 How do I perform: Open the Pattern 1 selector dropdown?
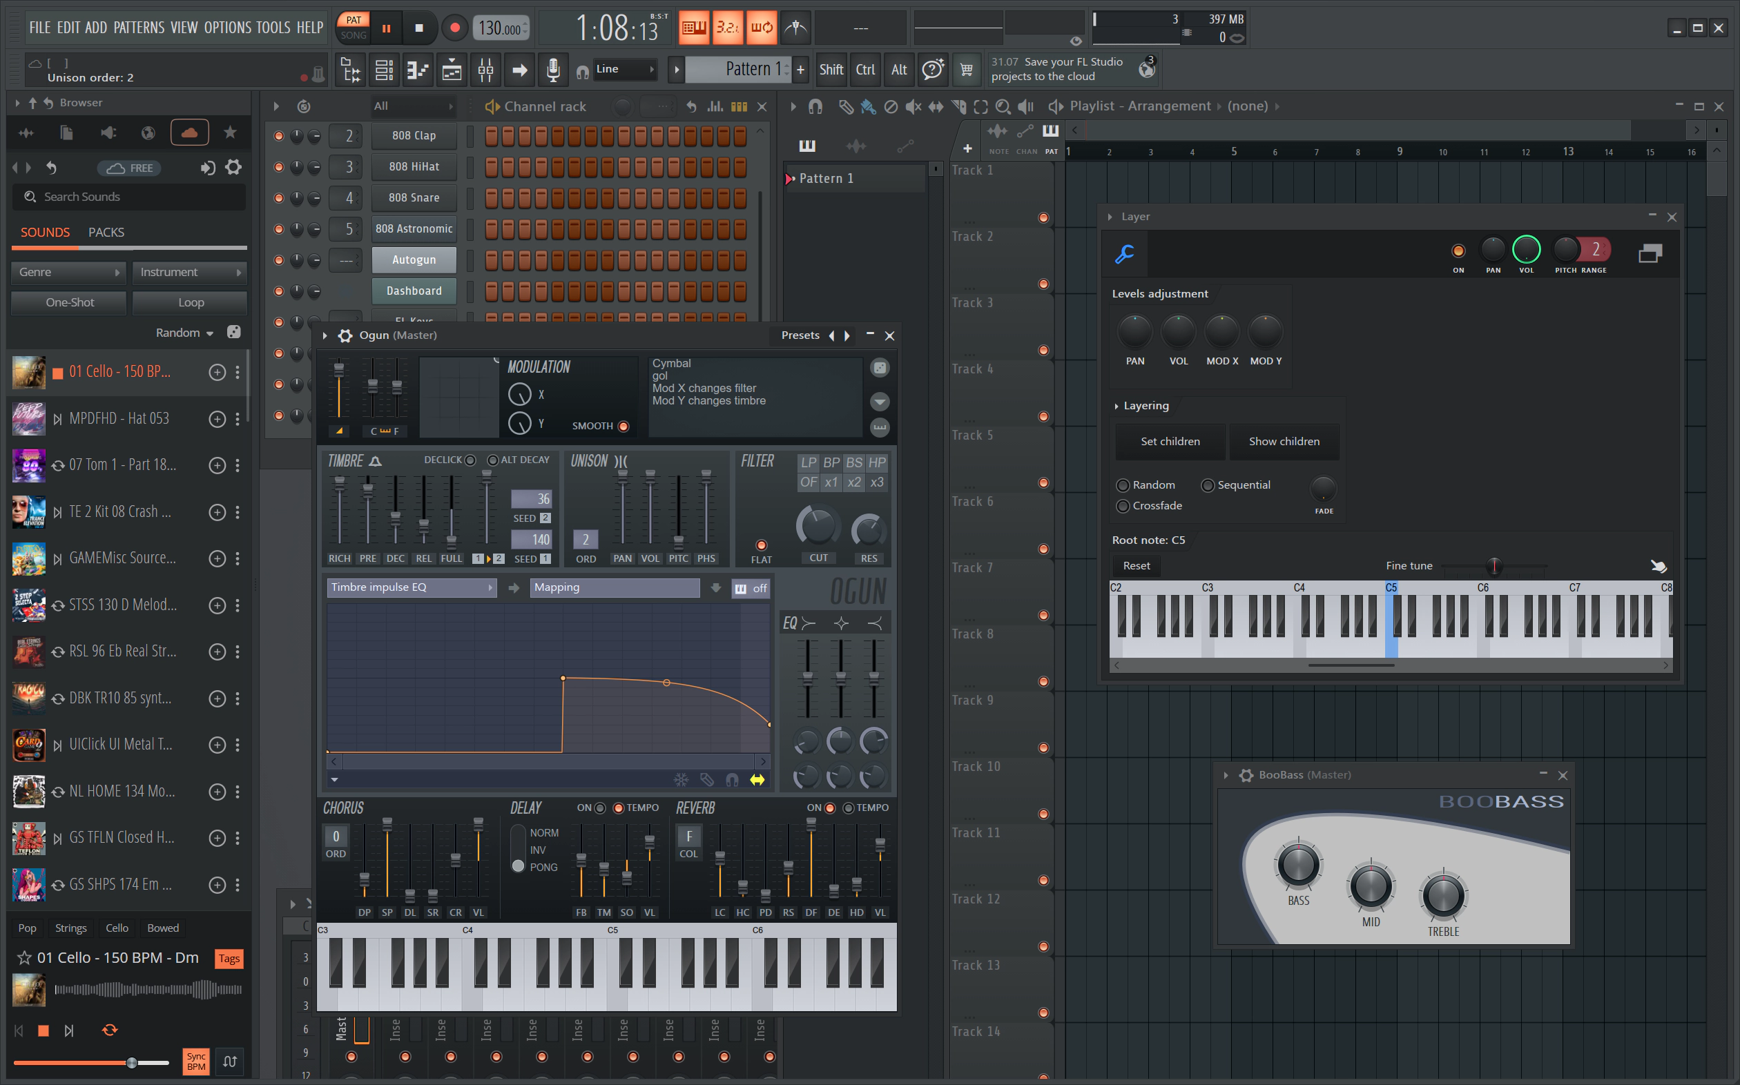pos(739,69)
